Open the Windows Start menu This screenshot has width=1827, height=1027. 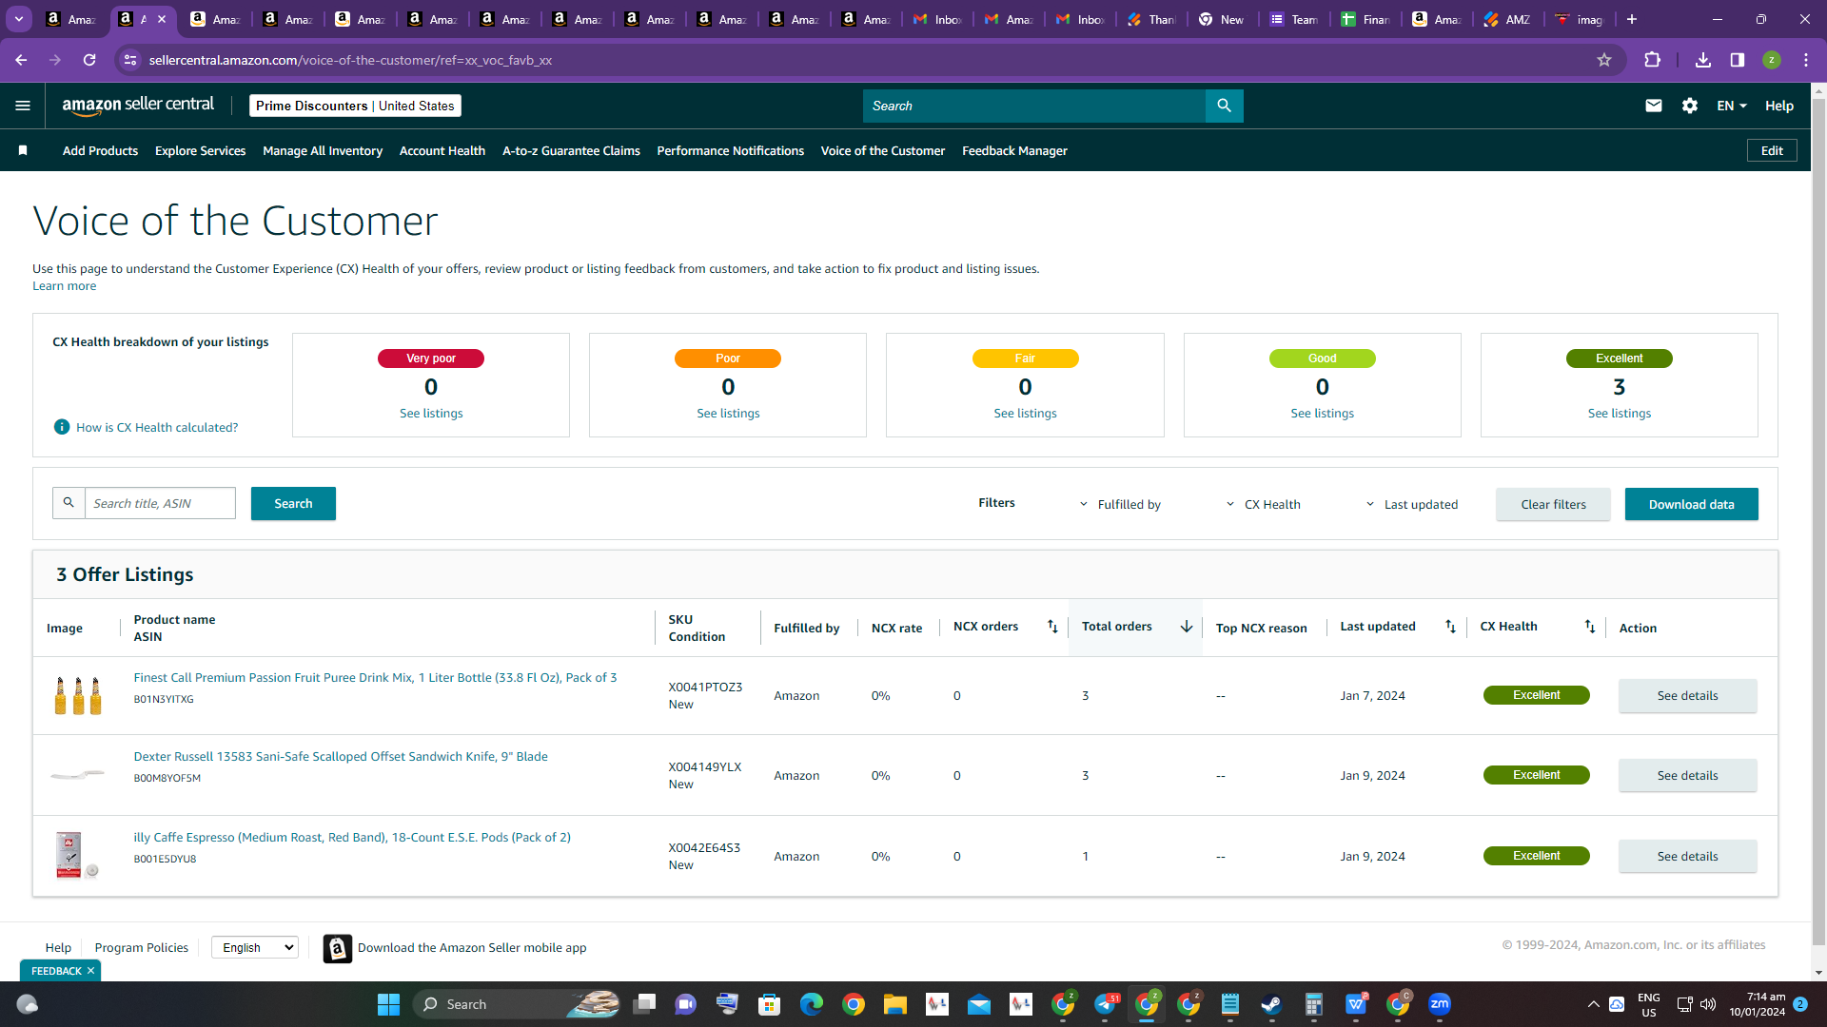(388, 1004)
